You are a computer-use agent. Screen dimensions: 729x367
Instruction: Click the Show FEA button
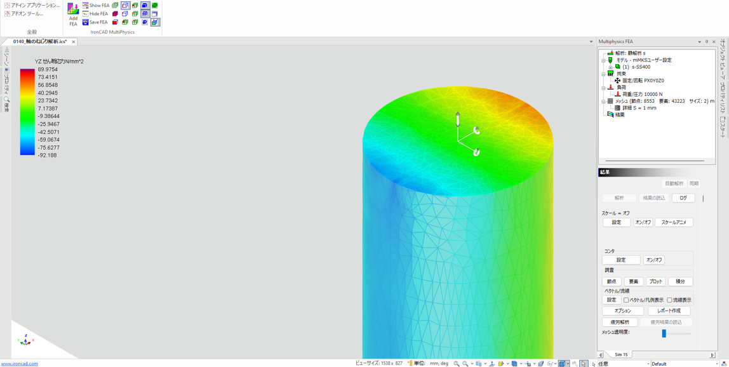[95, 6]
